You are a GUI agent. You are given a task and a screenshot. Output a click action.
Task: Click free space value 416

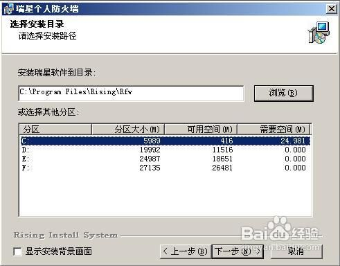pos(226,141)
